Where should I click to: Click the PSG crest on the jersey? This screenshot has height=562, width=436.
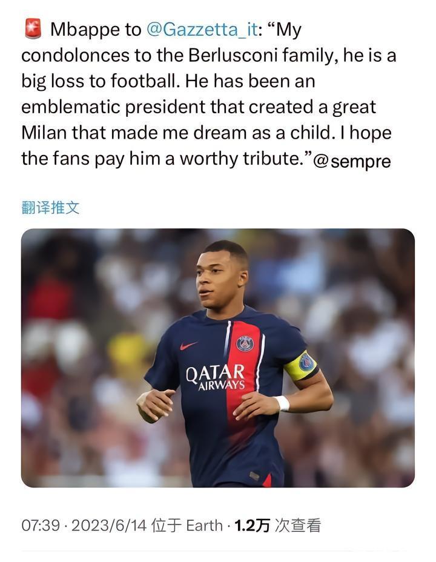(x=245, y=344)
